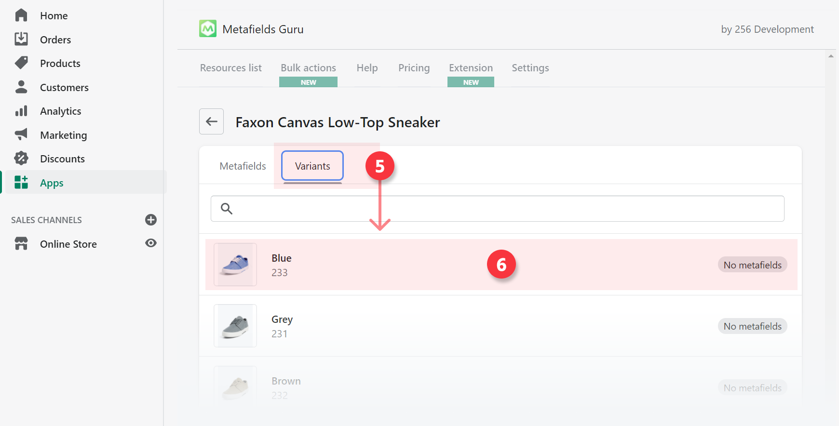Screen dimensions: 839x426
Task: Switch to the Metafields tab
Action: click(243, 166)
